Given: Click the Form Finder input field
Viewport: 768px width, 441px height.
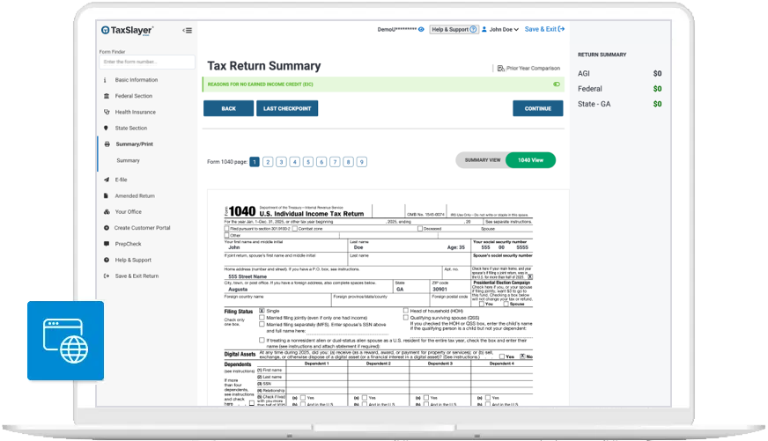Looking at the screenshot, I should click(x=147, y=62).
